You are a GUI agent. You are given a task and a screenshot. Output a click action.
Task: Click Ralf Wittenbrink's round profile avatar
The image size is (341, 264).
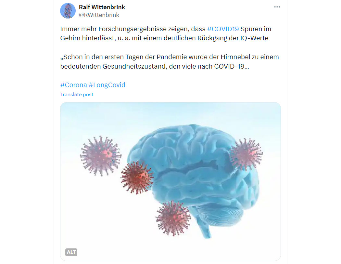click(x=68, y=11)
